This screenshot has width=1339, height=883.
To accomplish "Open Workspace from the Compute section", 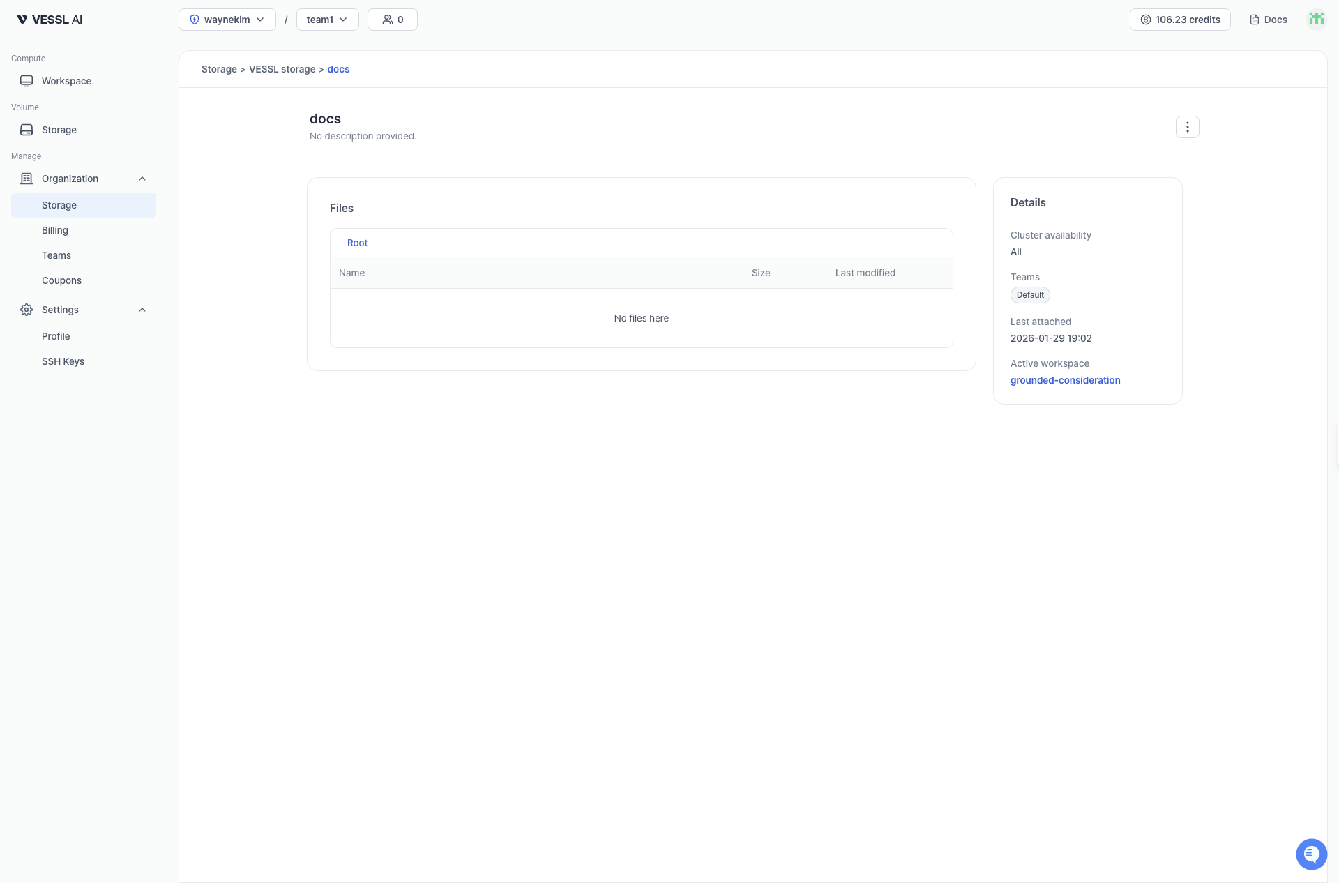I will [x=66, y=80].
